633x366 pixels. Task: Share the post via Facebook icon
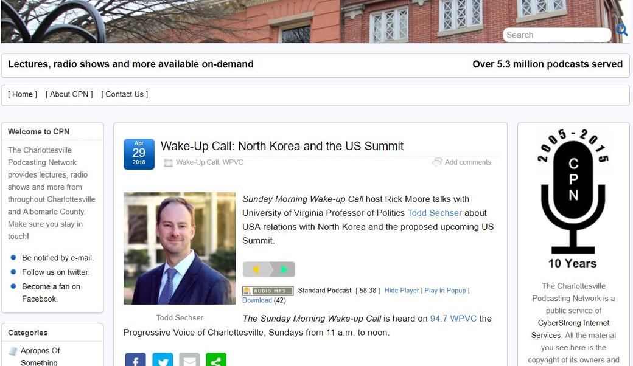tap(135, 359)
